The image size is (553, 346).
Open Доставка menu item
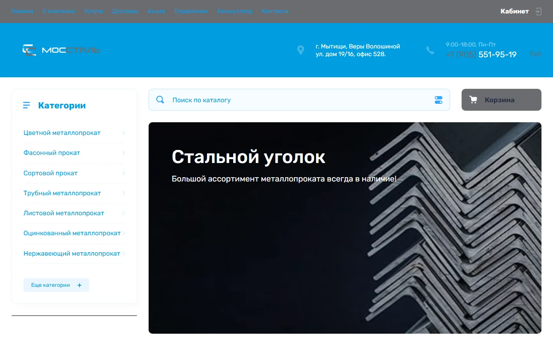point(125,11)
